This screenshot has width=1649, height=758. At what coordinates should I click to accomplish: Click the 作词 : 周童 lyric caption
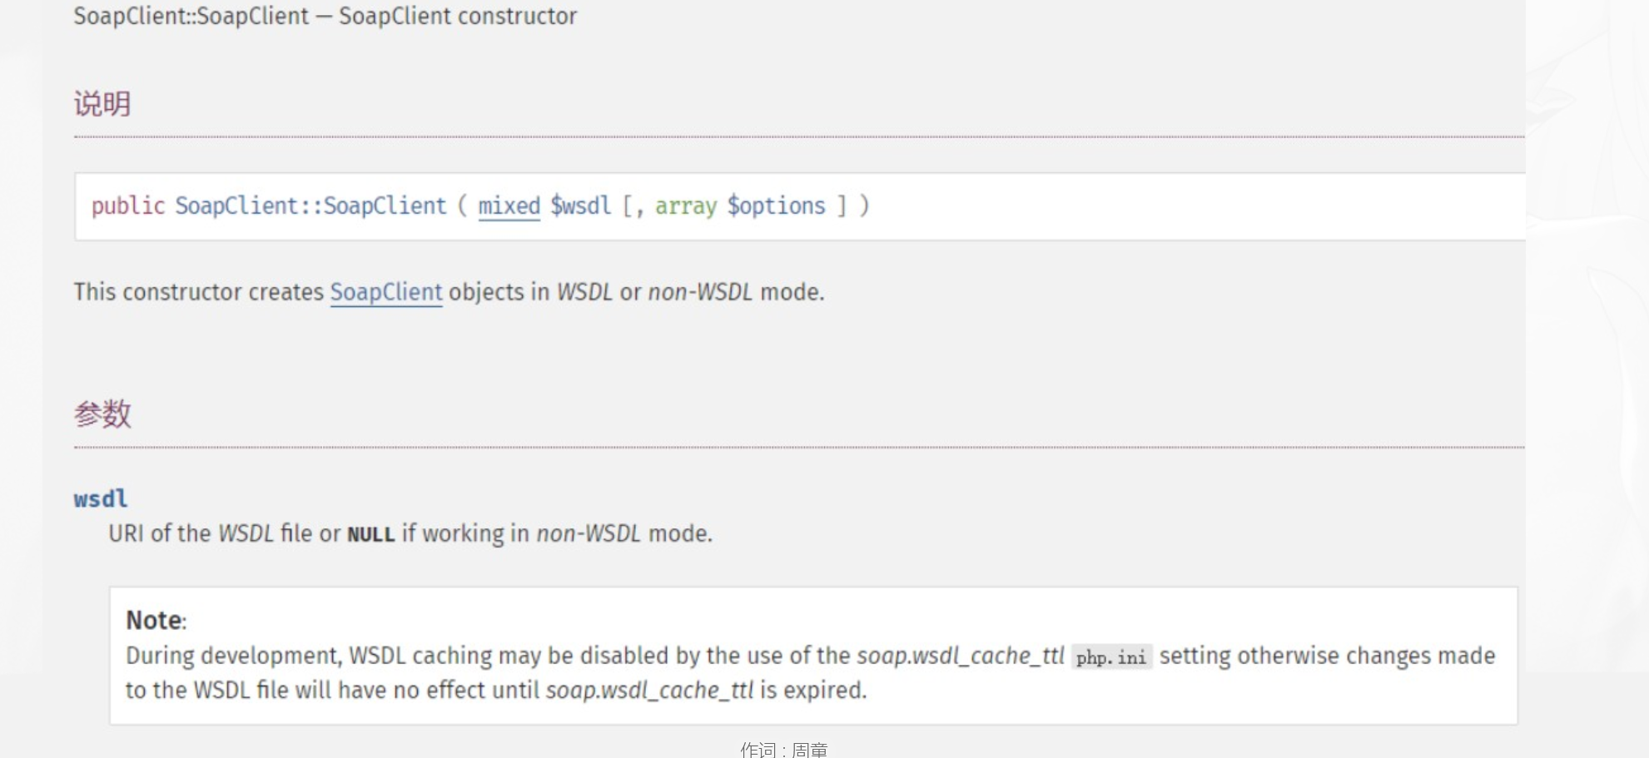tap(784, 750)
